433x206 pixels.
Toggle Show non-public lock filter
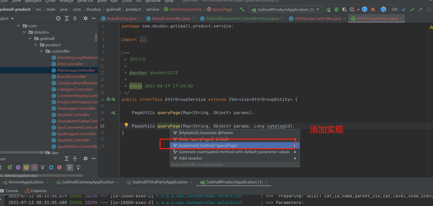(x=35, y=167)
